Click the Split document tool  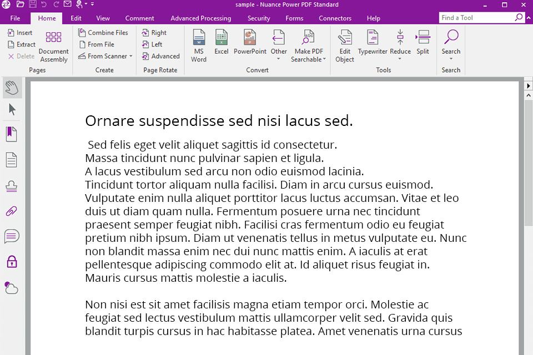click(423, 42)
